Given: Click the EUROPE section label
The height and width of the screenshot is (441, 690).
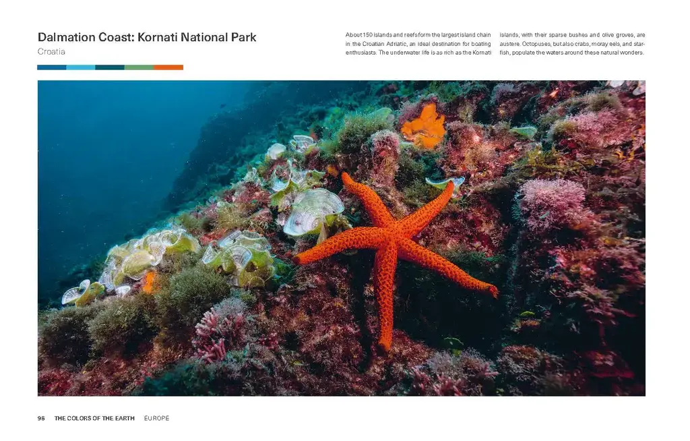Looking at the screenshot, I should tap(156, 418).
